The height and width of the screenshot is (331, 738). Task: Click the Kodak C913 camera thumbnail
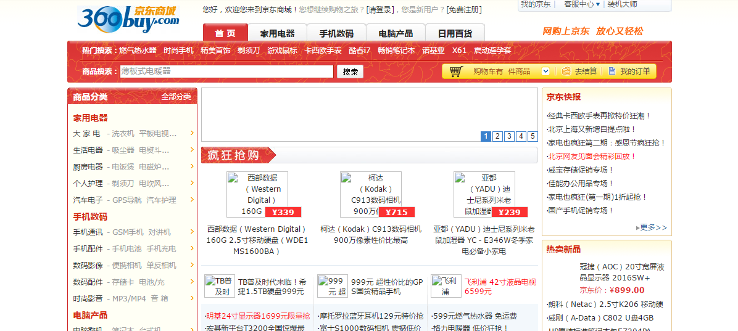tap(371, 194)
